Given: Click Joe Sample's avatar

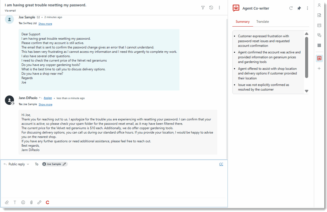Looking at the screenshot, I should [x=9, y=19].
